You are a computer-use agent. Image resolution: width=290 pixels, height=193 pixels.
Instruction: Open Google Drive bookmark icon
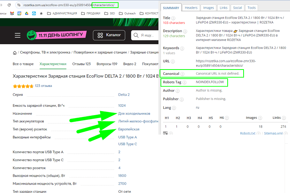[x=26, y=13]
